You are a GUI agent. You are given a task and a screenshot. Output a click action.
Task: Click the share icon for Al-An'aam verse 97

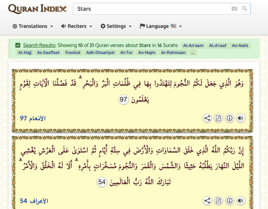[207, 118]
